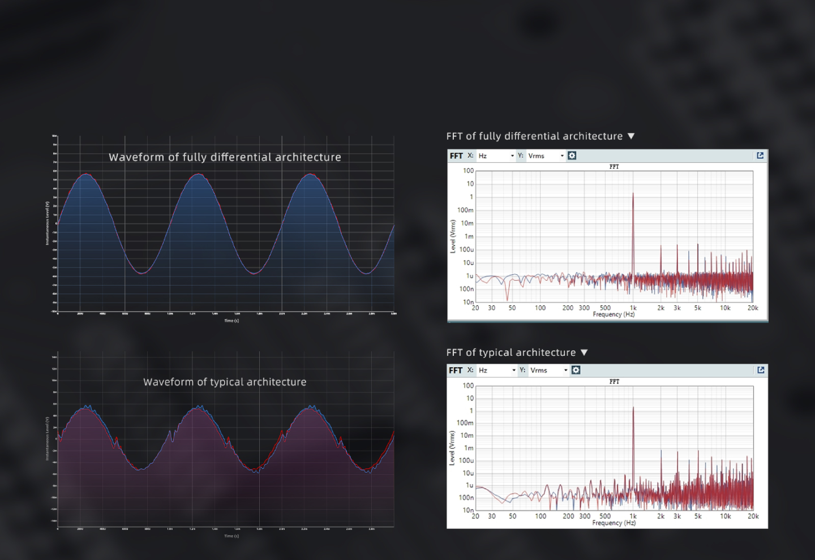815x560 pixels.
Task: Pop out the typical architecture FFT graph window
Action: coord(761,370)
